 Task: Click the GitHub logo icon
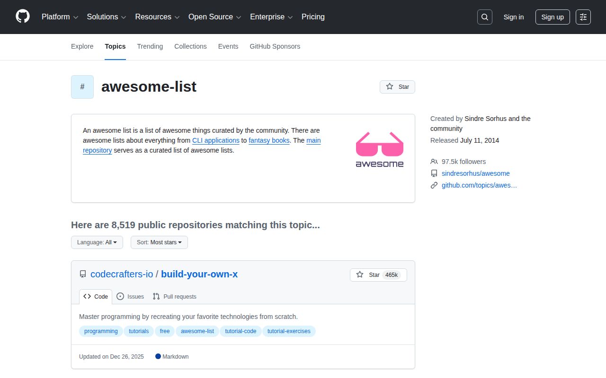[x=22, y=17]
